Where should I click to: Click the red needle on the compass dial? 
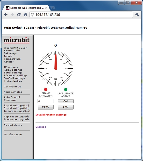point(56,62)
